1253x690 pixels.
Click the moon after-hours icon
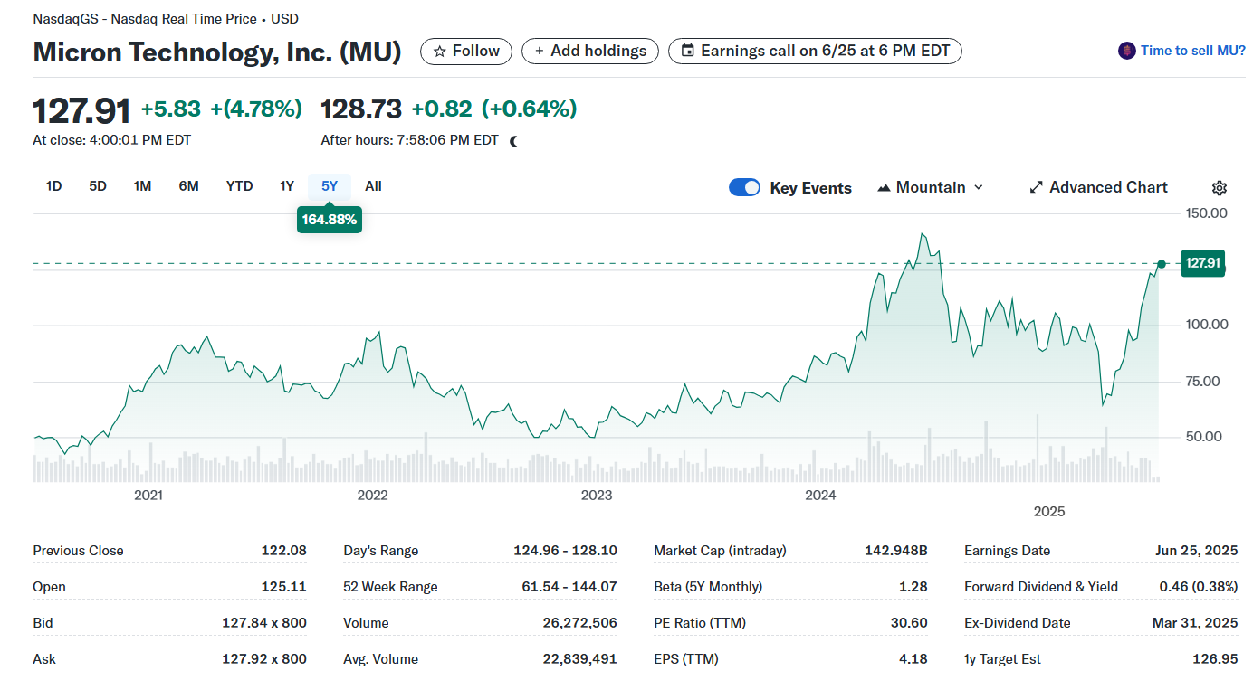tap(514, 141)
